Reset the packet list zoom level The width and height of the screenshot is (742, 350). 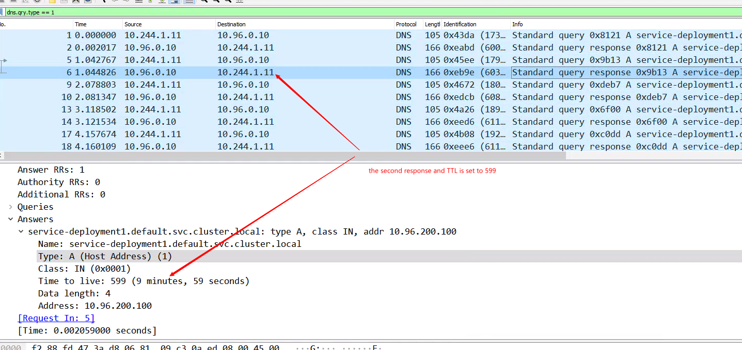pyautogui.click(x=229, y=3)
